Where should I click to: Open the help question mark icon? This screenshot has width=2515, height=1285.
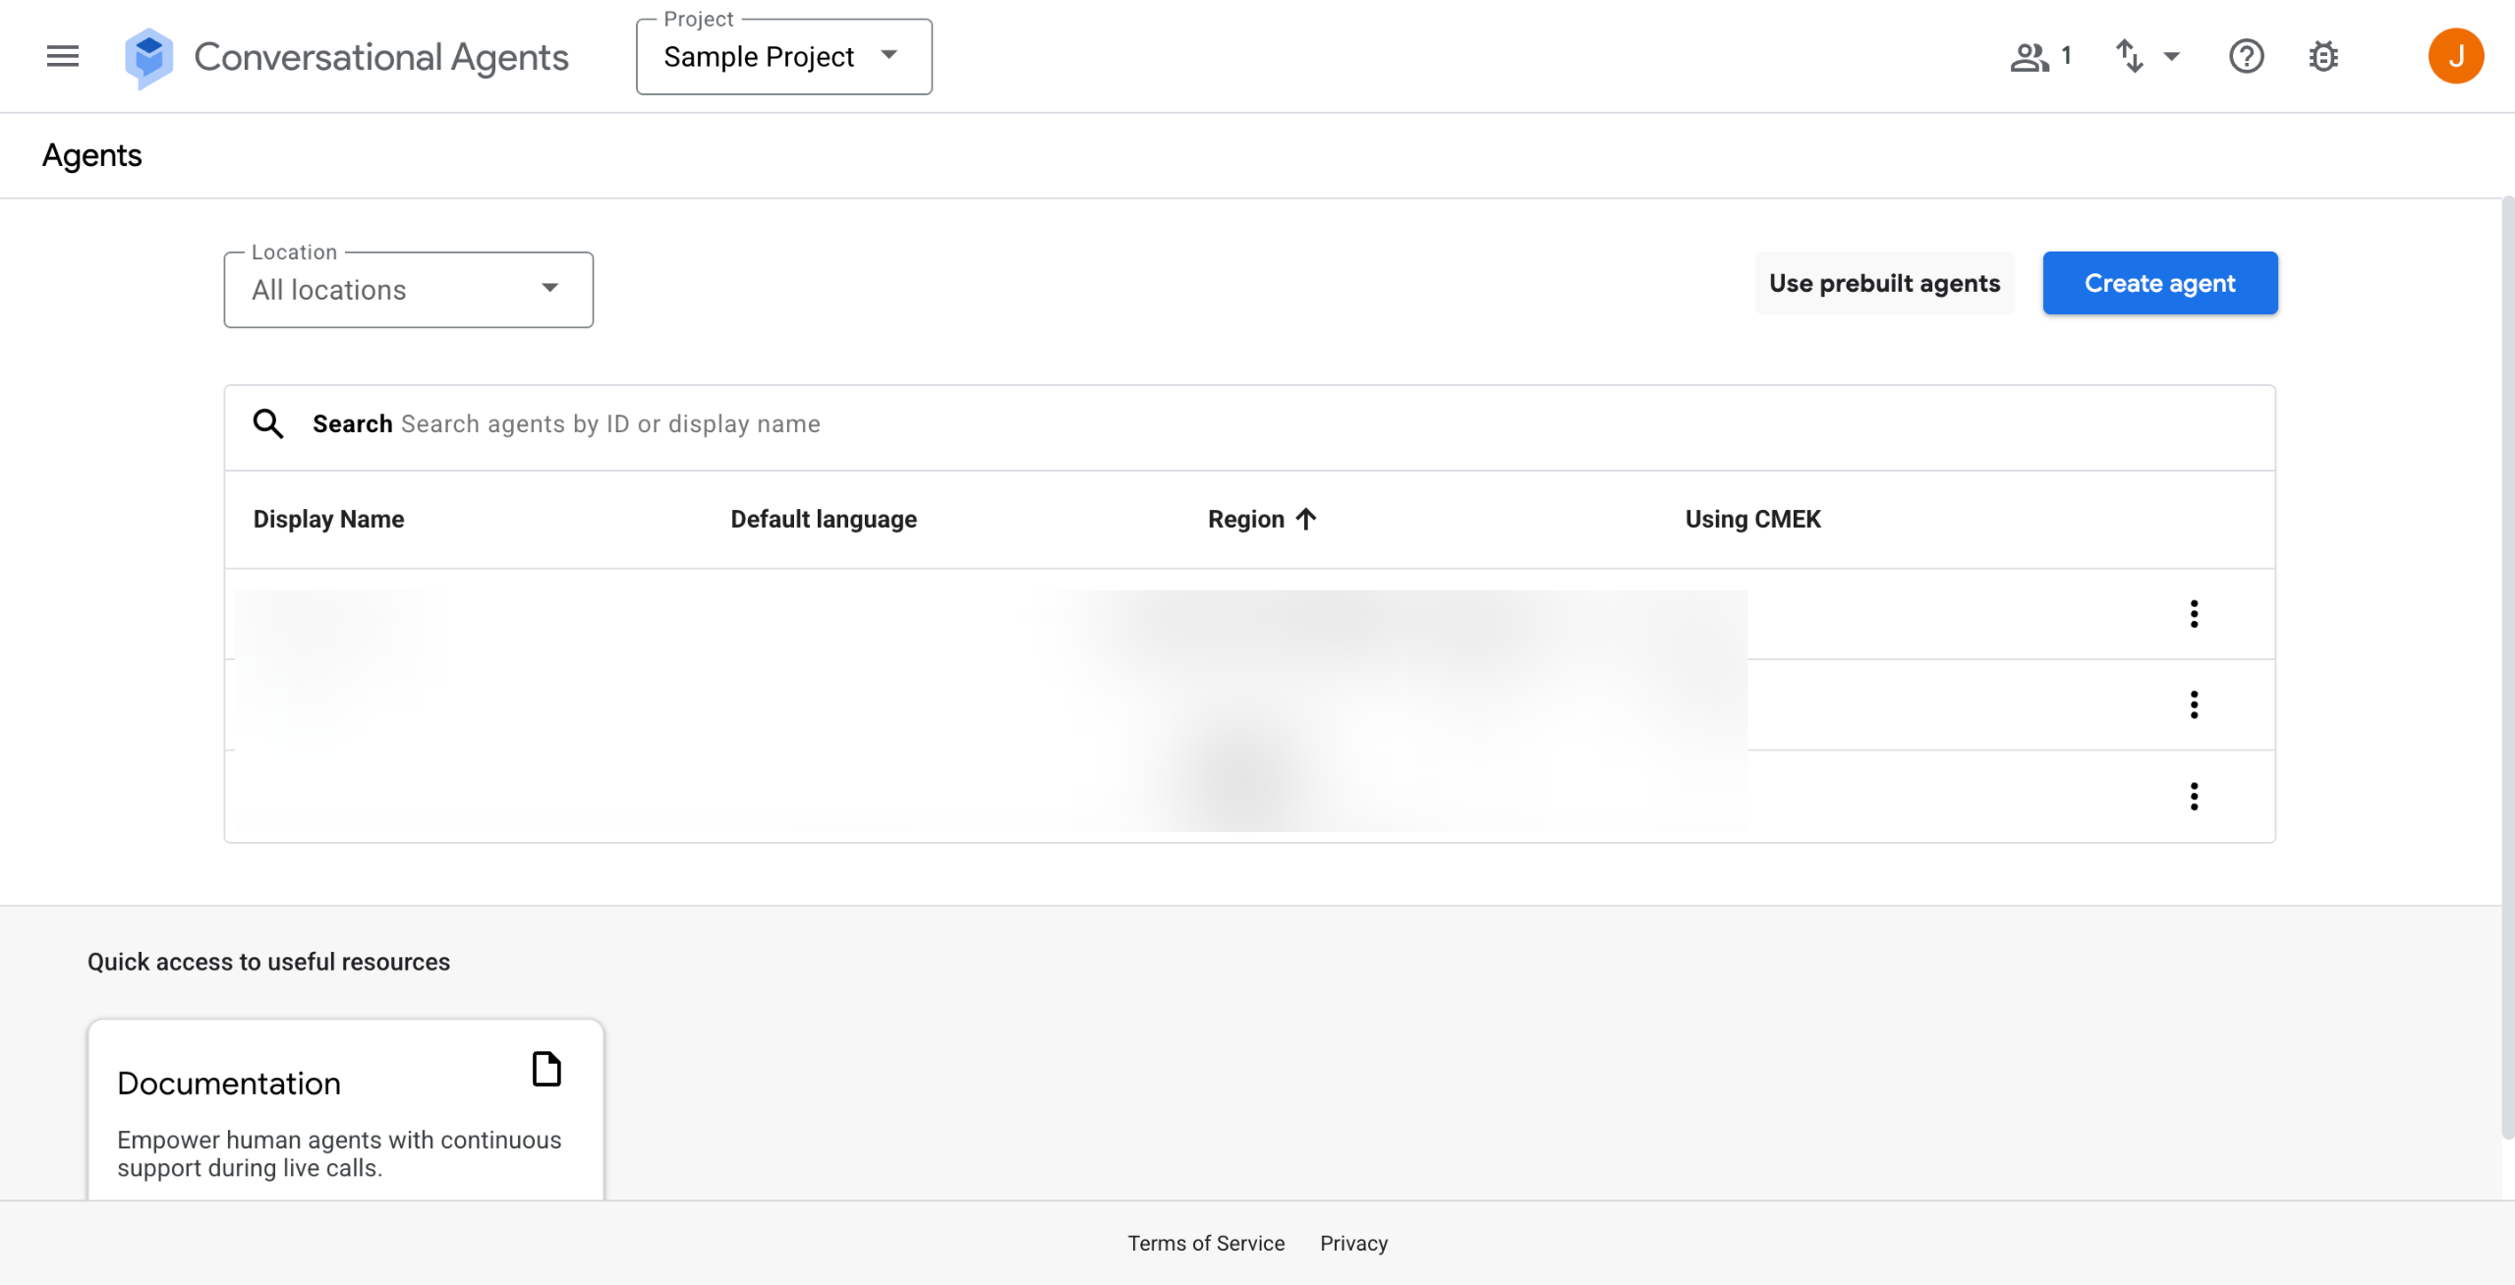pyautogui.click(x=2246, y=56)
